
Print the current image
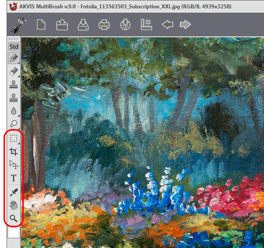104,25
